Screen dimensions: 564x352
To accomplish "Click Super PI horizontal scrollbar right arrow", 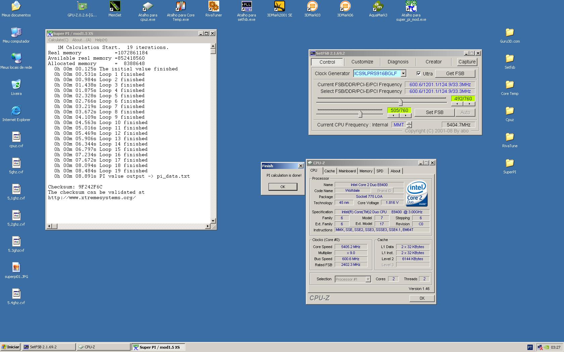I will tap(207, 226).
